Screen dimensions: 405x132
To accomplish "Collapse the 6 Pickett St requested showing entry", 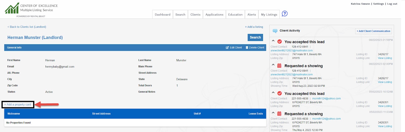I will (x=273, y=113).
